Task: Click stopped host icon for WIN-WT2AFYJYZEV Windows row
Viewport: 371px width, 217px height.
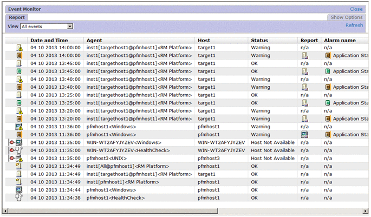Action: coord(18,142)
